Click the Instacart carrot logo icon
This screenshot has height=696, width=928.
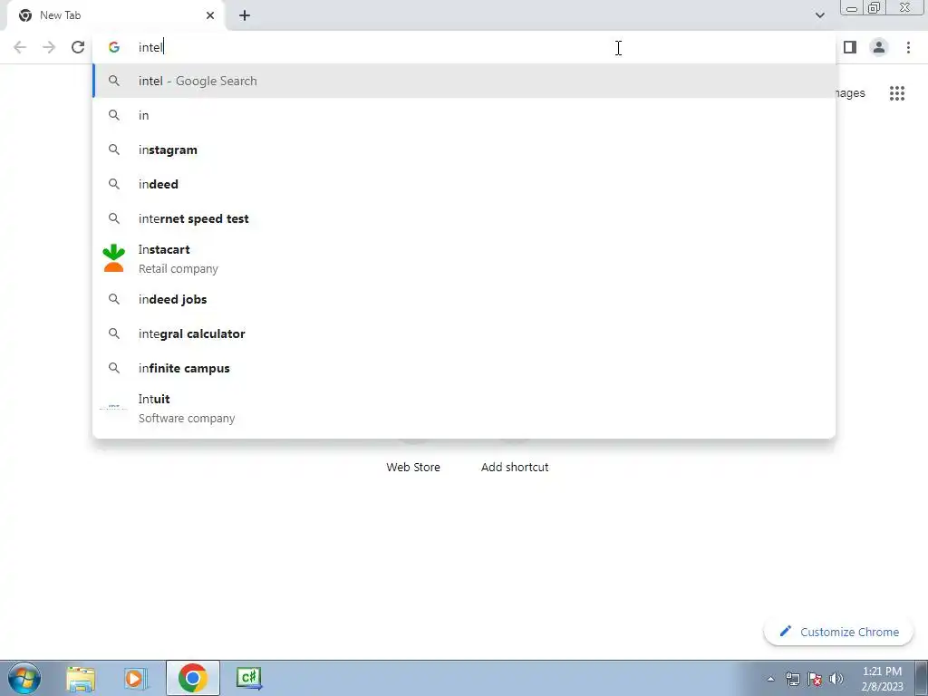click(x=113, y=258)
